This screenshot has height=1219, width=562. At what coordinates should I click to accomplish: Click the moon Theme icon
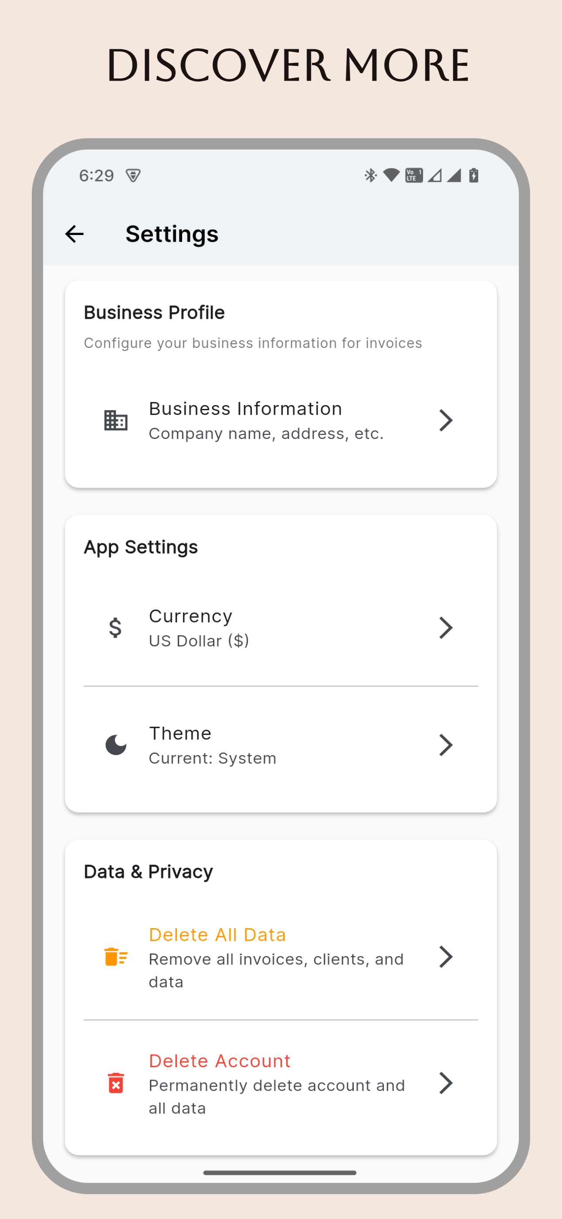point(116,746)
